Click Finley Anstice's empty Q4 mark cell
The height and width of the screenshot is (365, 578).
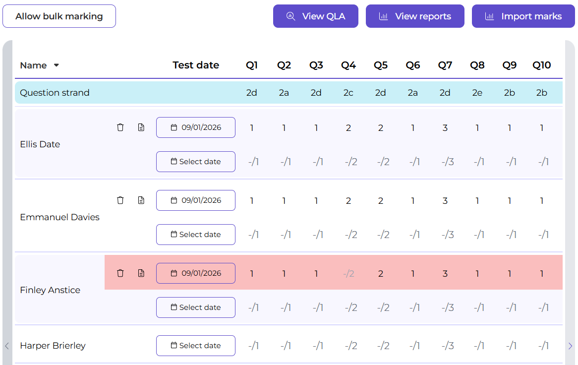point(348,273)
